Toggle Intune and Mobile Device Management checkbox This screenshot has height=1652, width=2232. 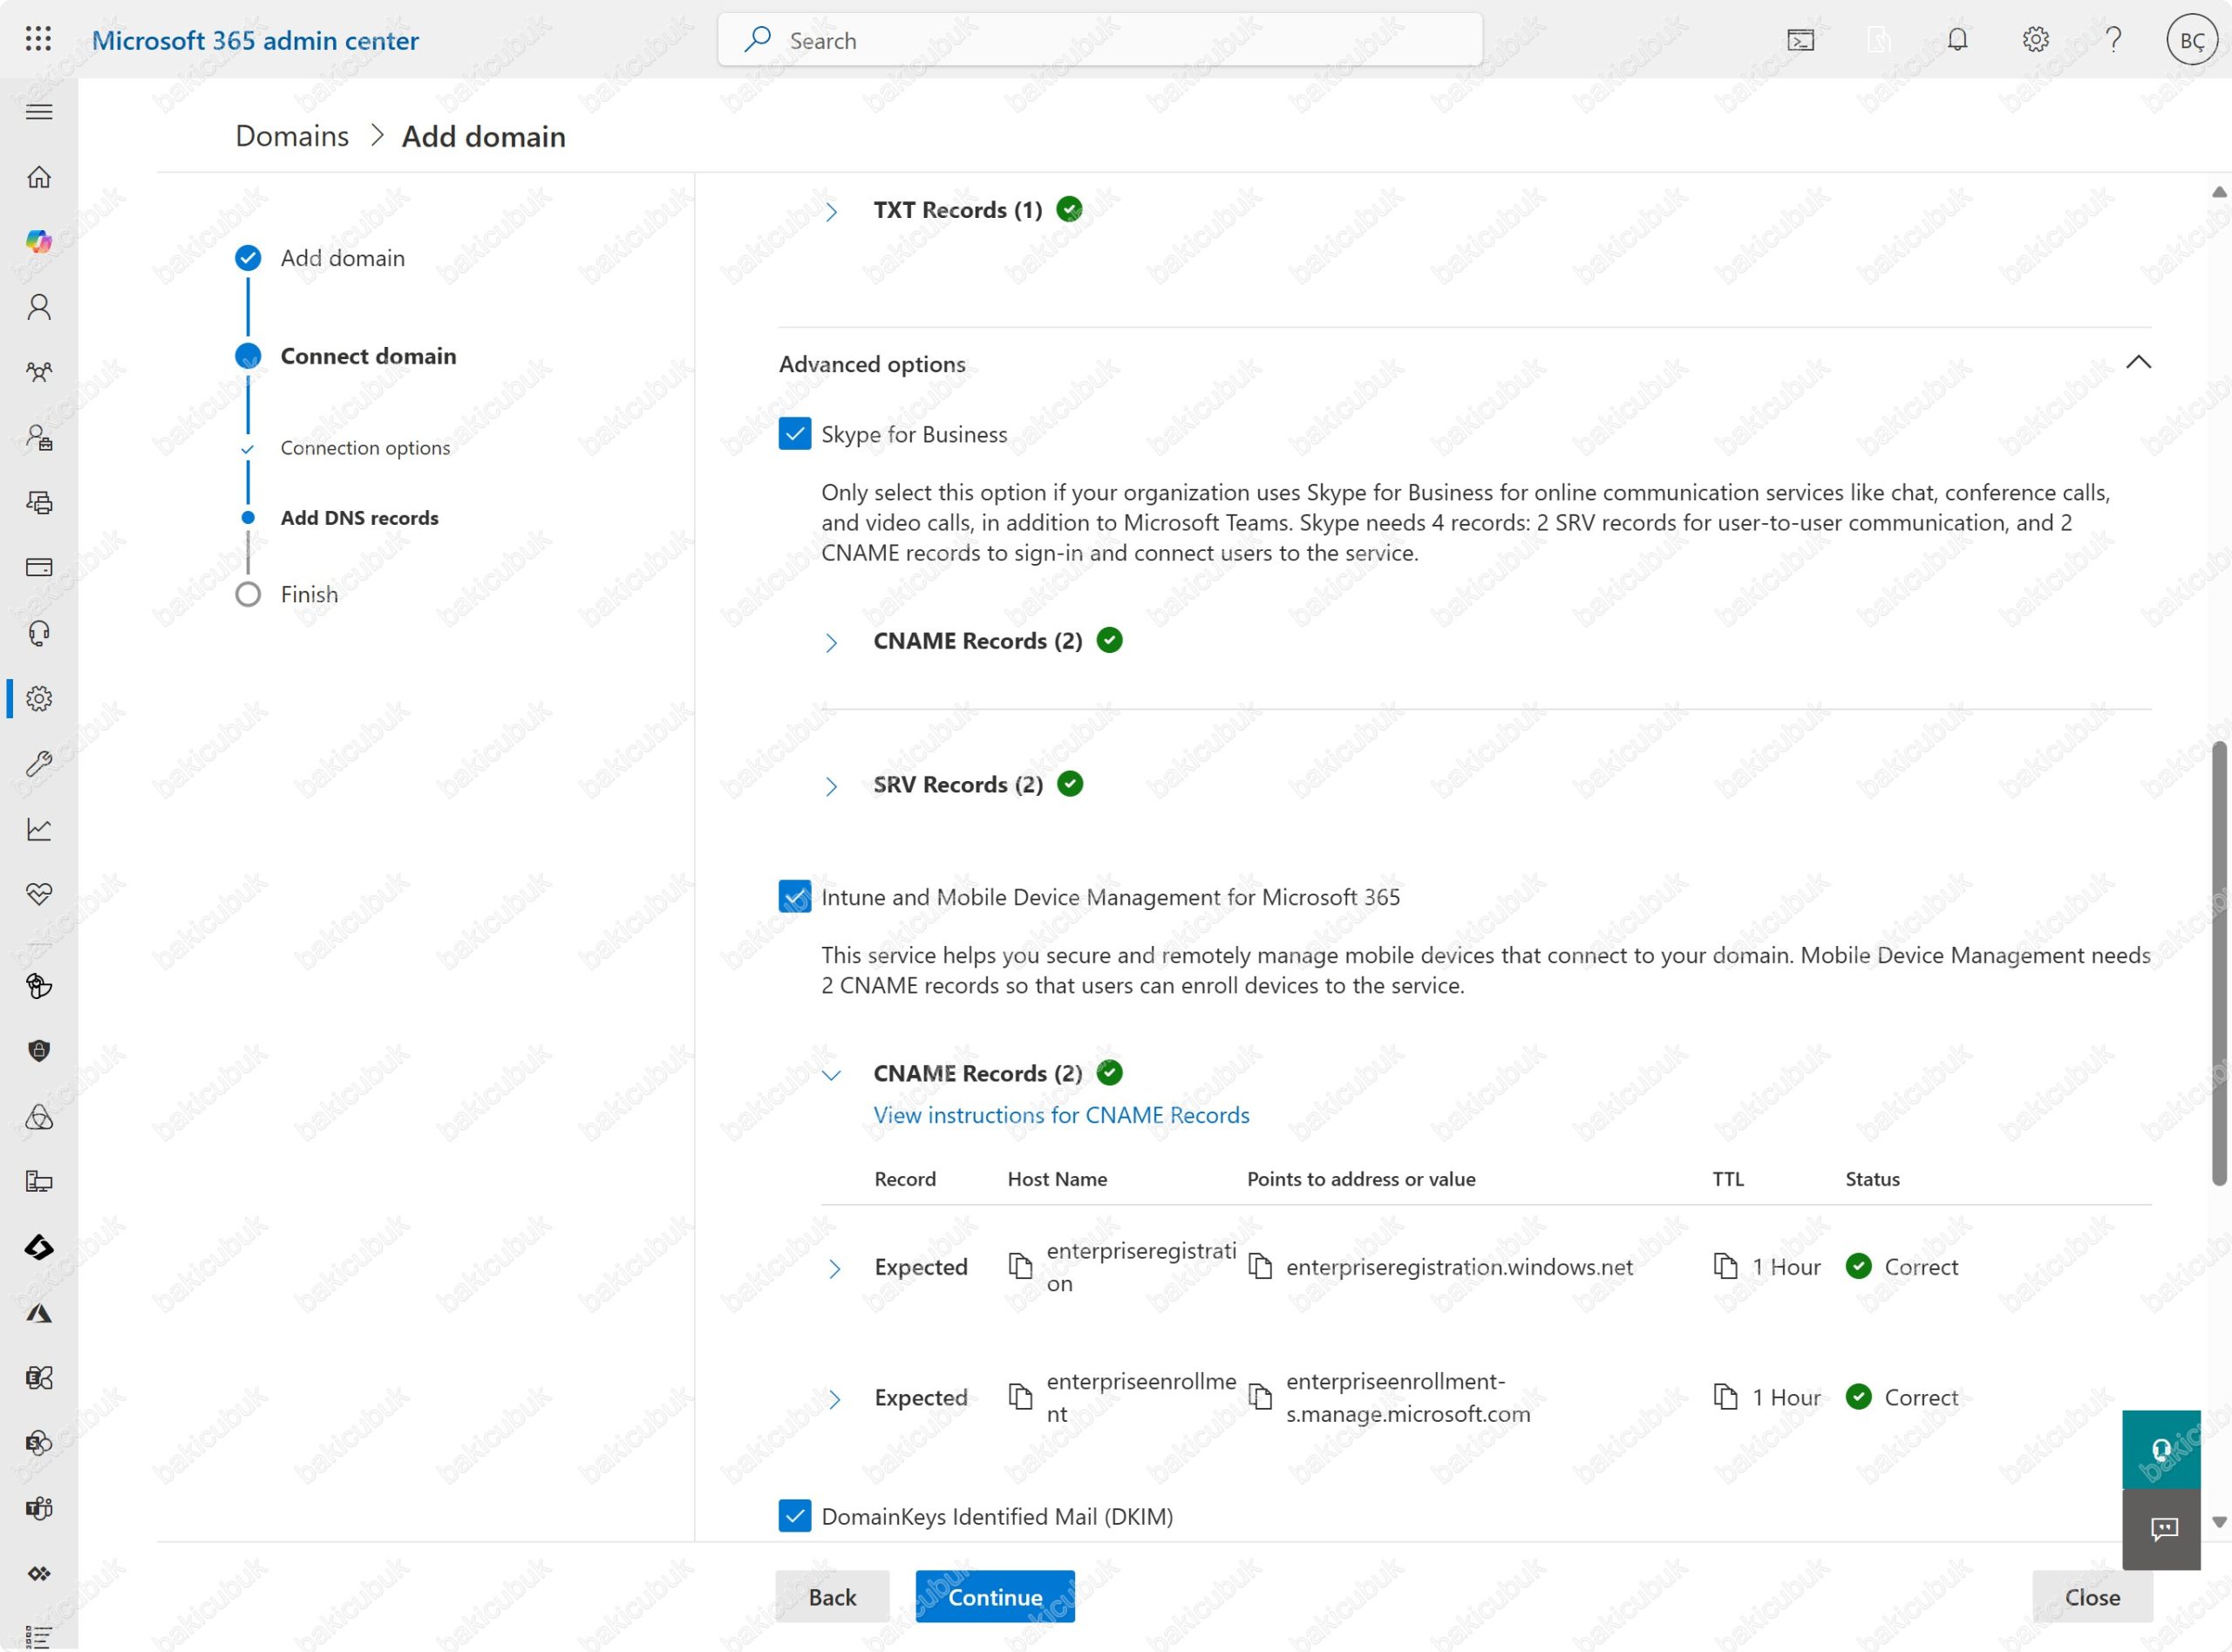pos(795,897)
